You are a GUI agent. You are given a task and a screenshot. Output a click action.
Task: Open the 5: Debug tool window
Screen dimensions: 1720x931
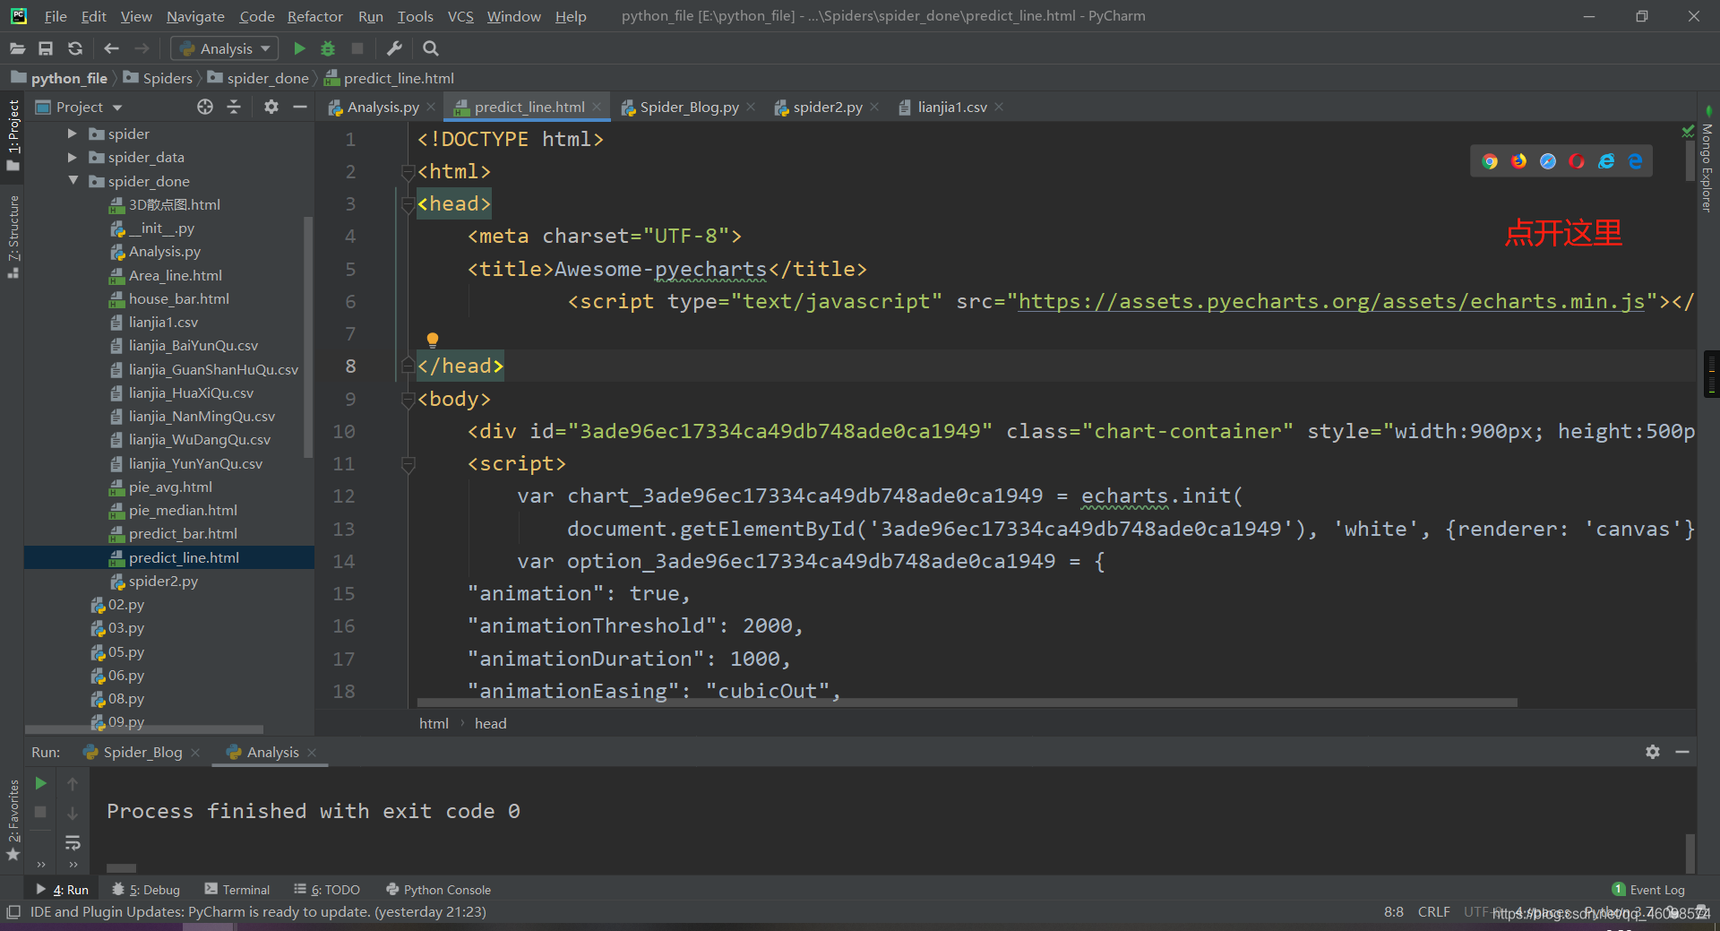(x=146, y=890)
